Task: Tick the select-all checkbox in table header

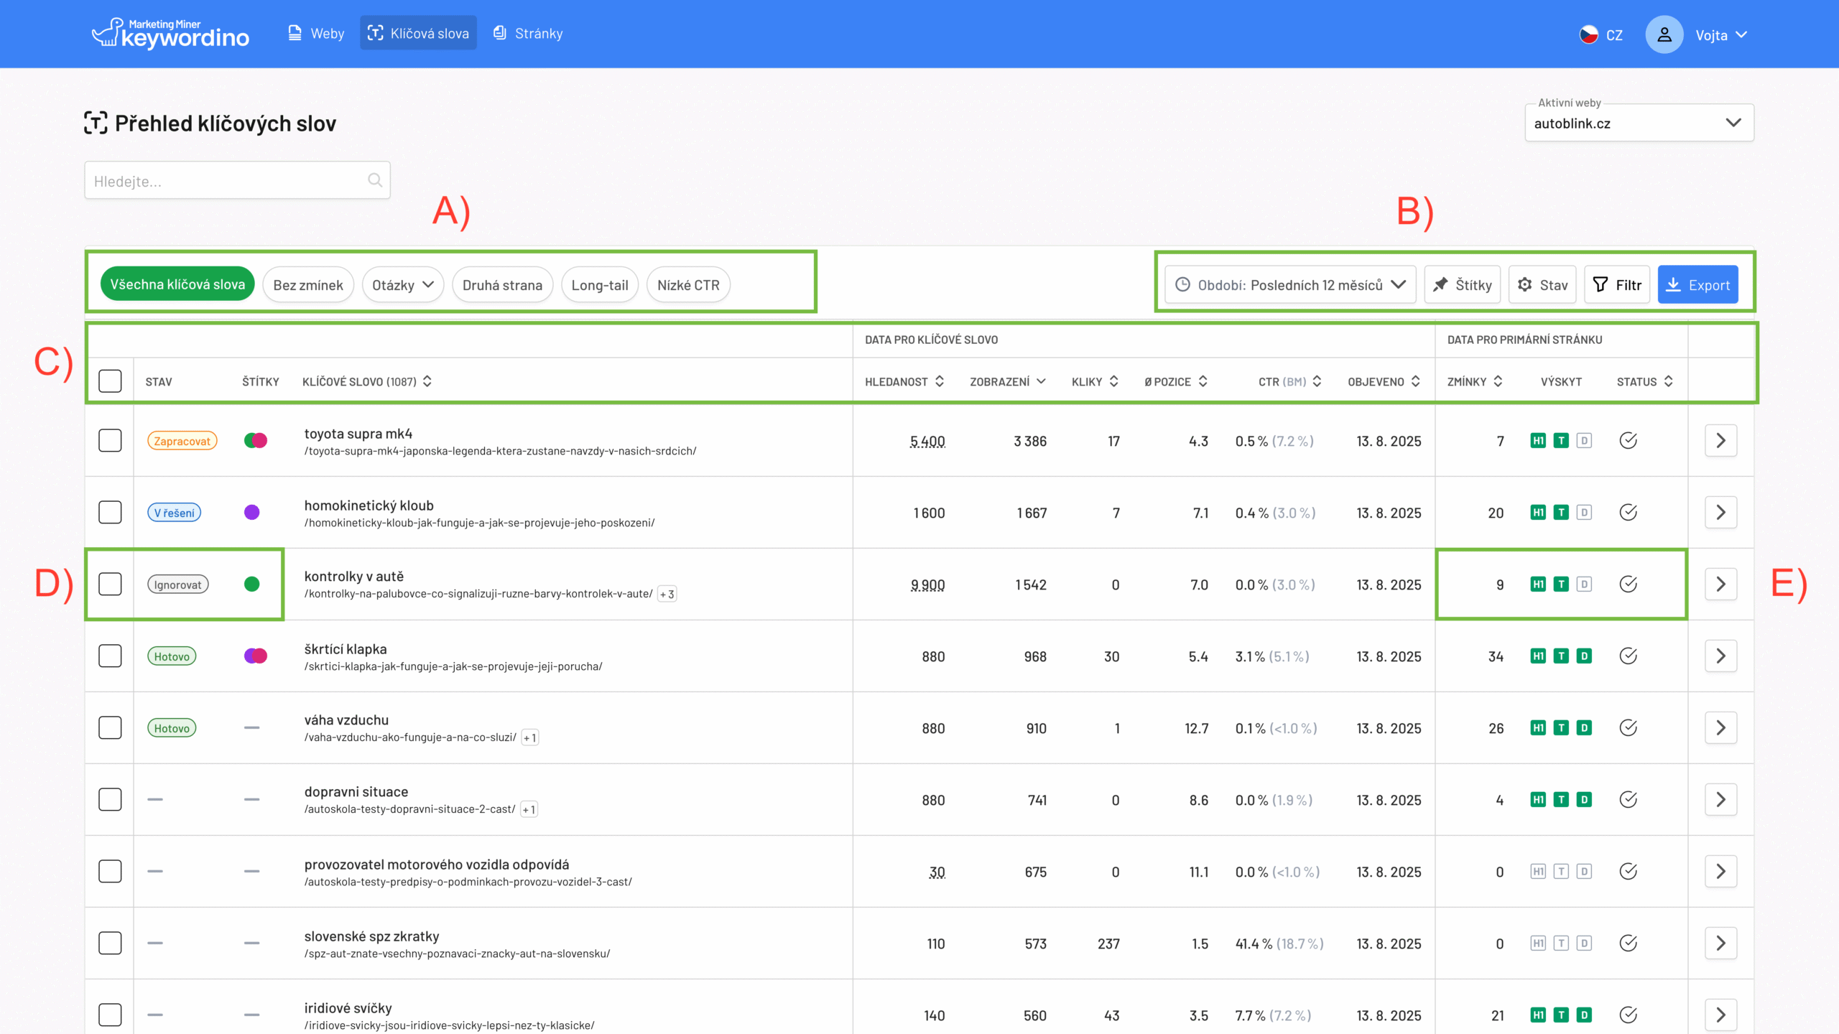Action: tap(110, 381)
